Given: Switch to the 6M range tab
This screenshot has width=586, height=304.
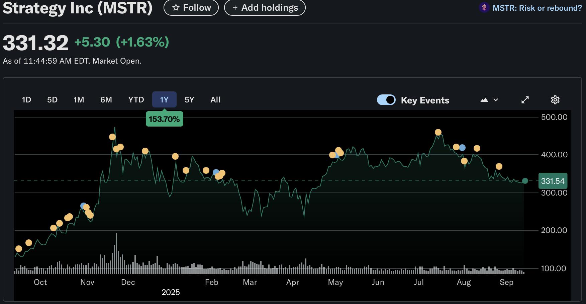Looking at the screenshot, I should click(x=106, y=100).
